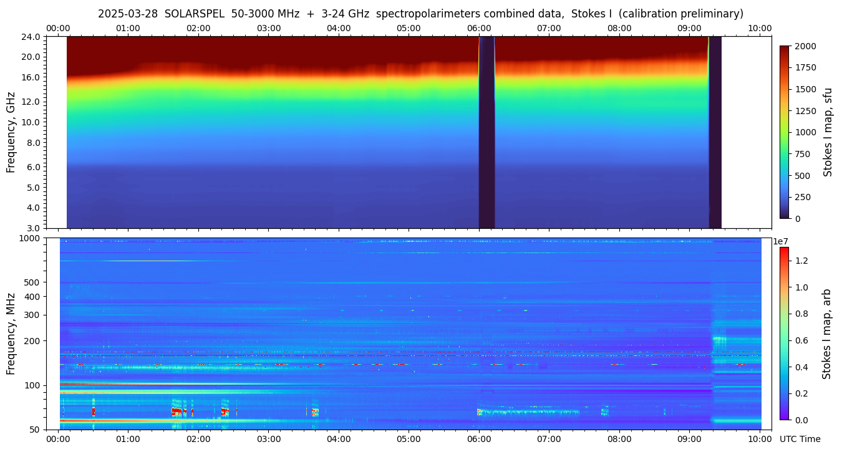Select the "Frequency, MHz" axis label
The image size is (842, 452).
(11, 334)
